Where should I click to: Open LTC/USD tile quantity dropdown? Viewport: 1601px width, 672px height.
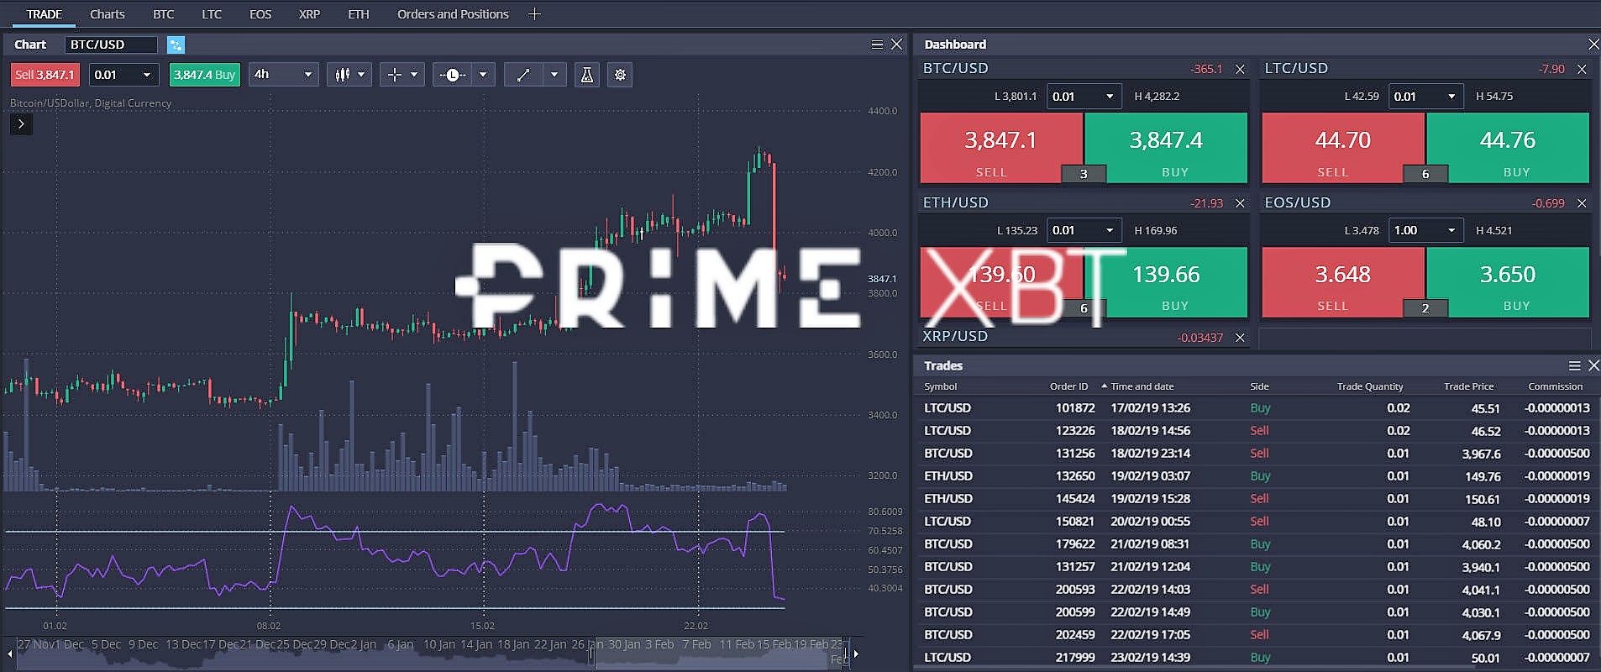(1425, 97)
